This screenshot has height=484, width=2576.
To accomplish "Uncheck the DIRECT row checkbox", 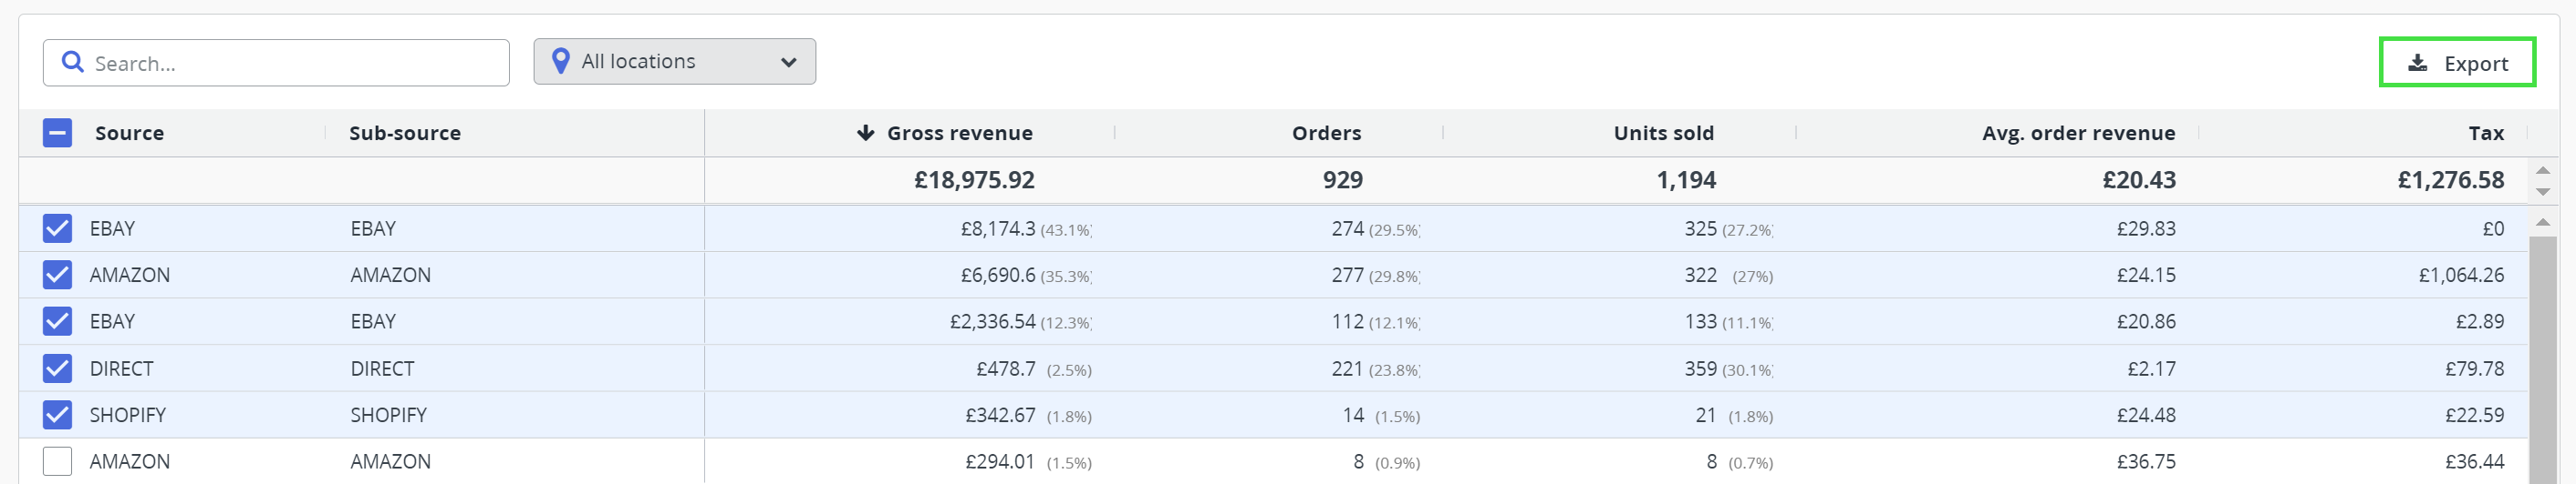I will point(57,368).
